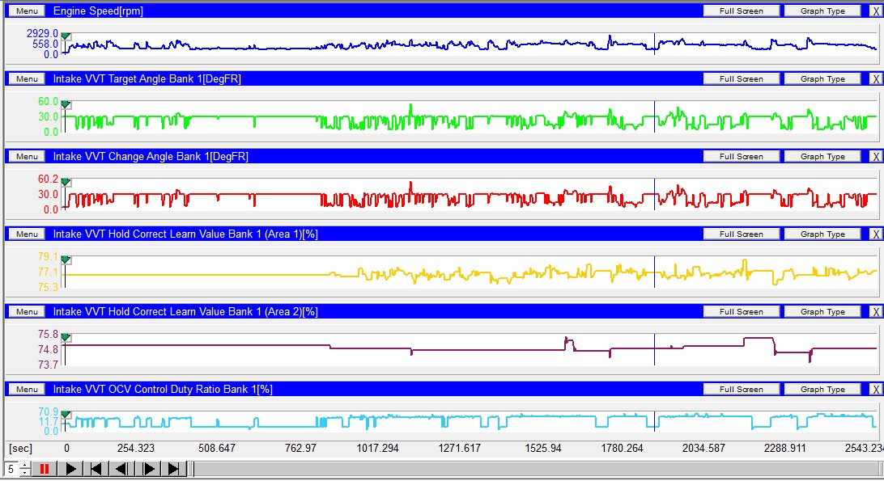Screen dimensions: 884x481
Task: Click the 2034.587 time axis label
Action: tap(703, 449)
